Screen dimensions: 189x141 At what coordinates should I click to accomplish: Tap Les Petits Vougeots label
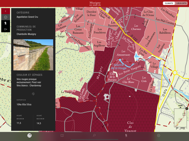130,70
